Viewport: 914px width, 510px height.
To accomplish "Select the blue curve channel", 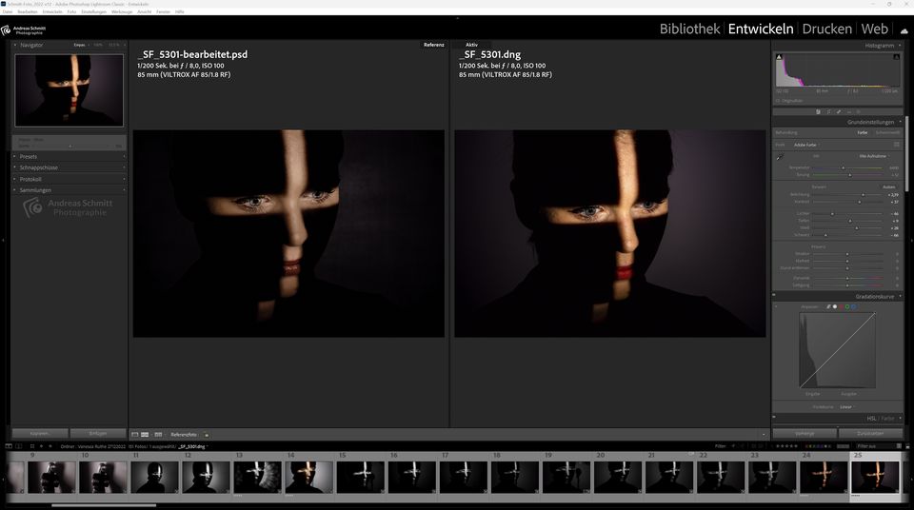I will click(x=853, y=306).
